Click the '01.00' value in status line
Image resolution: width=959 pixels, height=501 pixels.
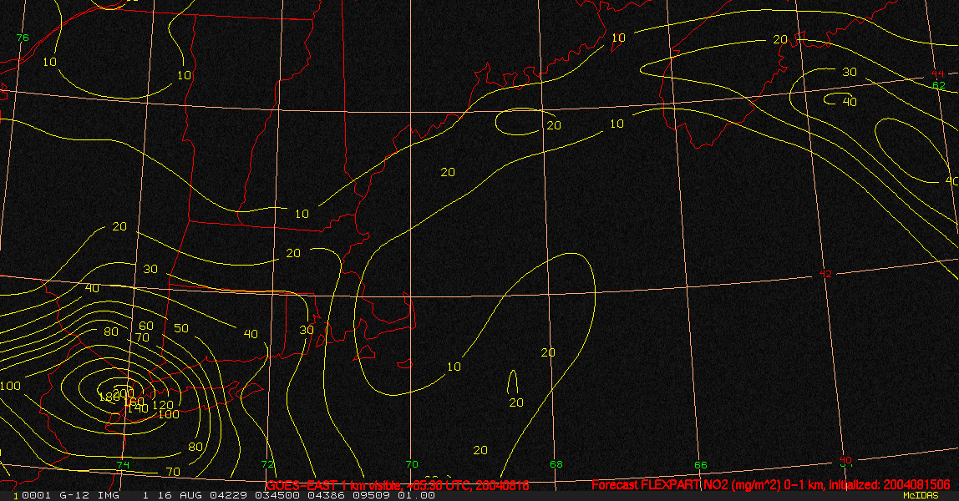[417, 495]
